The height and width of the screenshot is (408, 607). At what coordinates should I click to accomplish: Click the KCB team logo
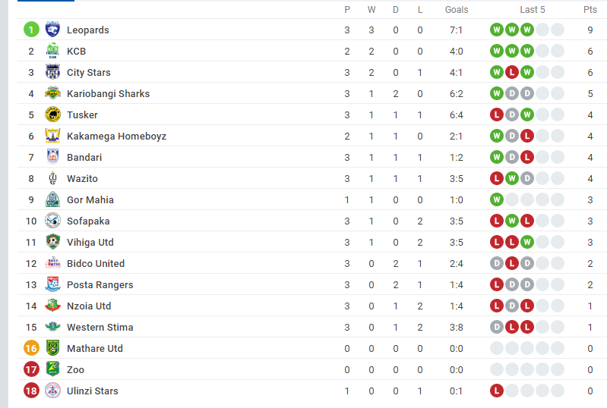pyautogui.click(x=52, y=52)
